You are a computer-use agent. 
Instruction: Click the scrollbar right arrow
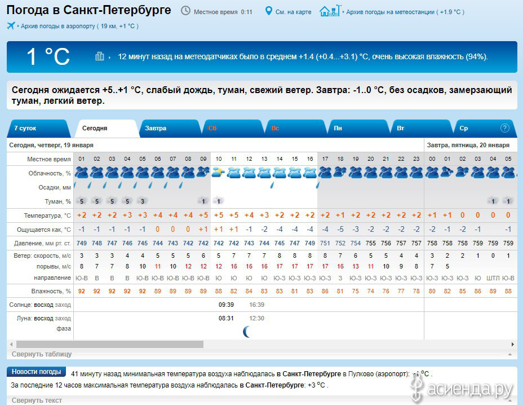(513, 344)
